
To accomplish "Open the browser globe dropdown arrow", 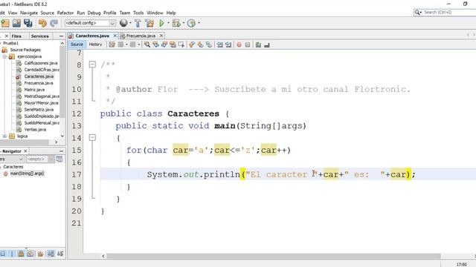I will pos(131,23).
